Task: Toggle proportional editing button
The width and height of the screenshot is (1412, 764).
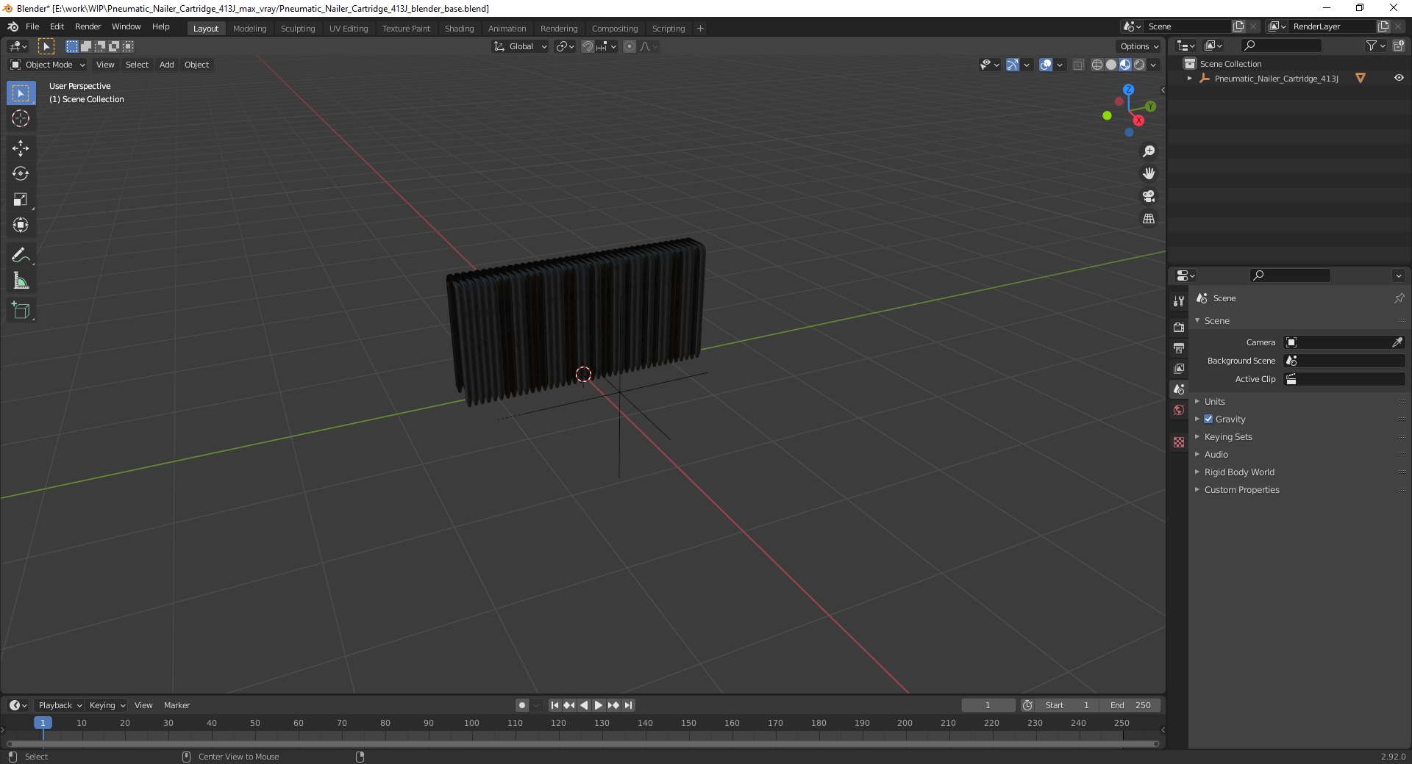Action: [630, 46]
